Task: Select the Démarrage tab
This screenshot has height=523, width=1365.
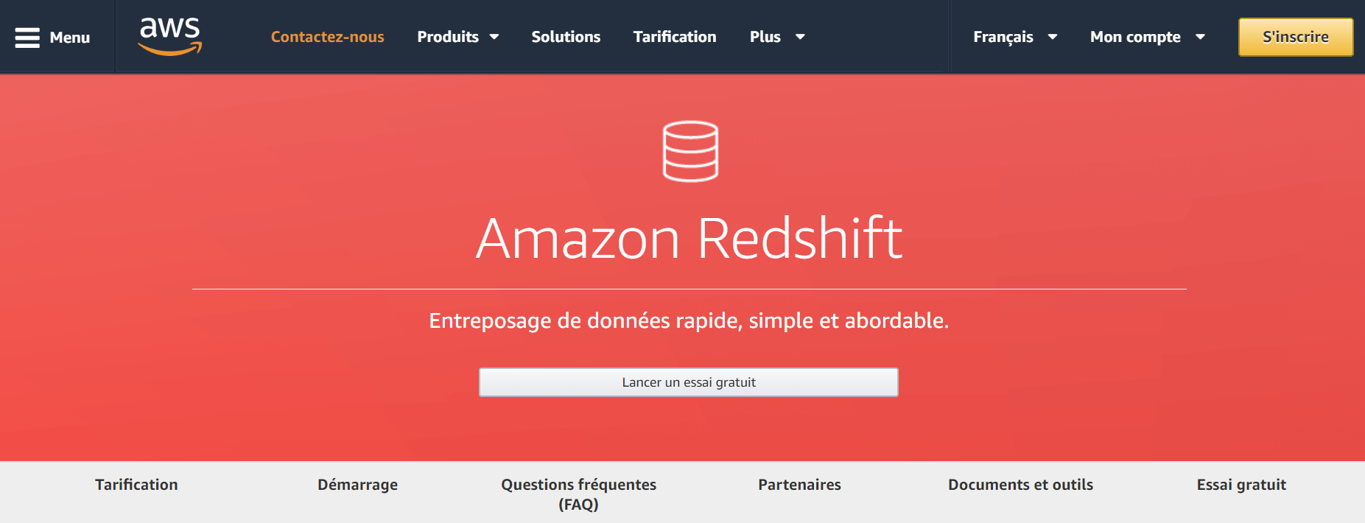Action: tap(357, 485)
